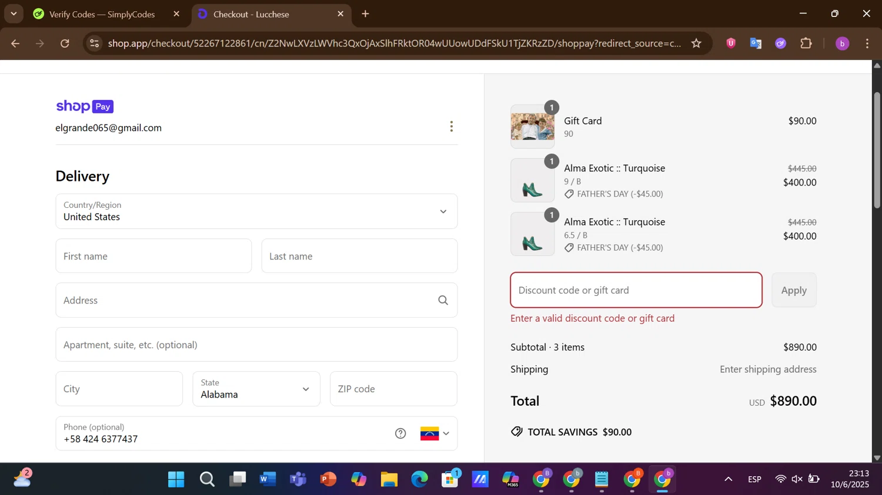
Task: Switch to the Verify Codes — SimplyCodes tab
Action: (102, 14)
